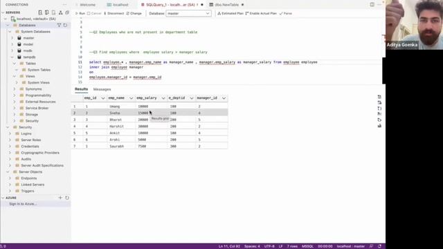Click the filter icon on Databases node
Viewport: 443px width, 249px height.
point(59,25)
